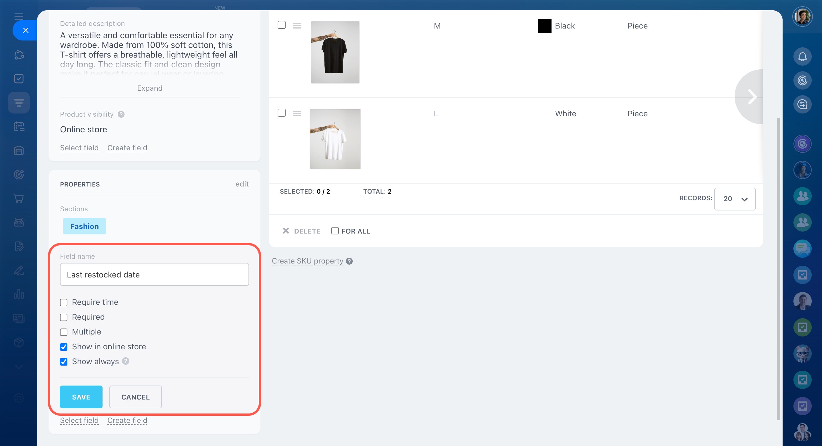Click edit in the Properties header
This screenshot has height=446, width=822.
(242, 184)
